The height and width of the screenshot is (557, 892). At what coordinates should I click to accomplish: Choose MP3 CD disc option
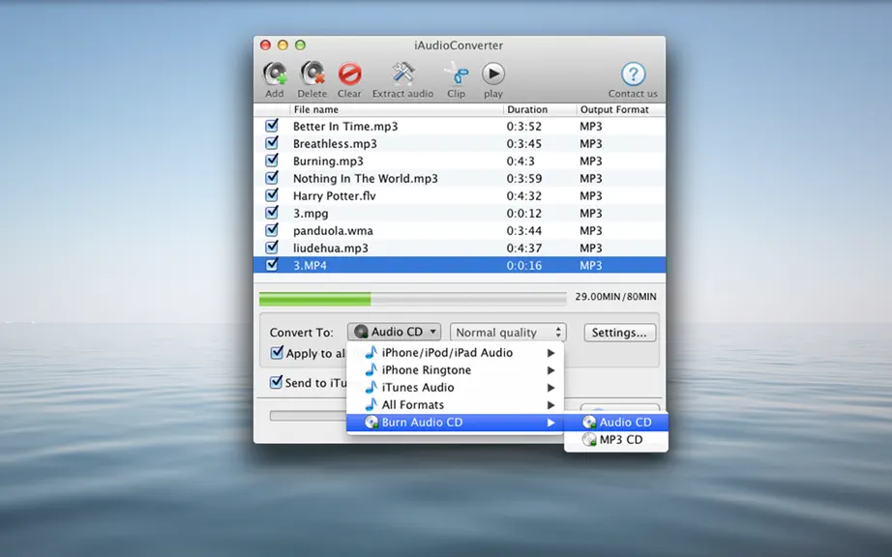tap(616, 440)
